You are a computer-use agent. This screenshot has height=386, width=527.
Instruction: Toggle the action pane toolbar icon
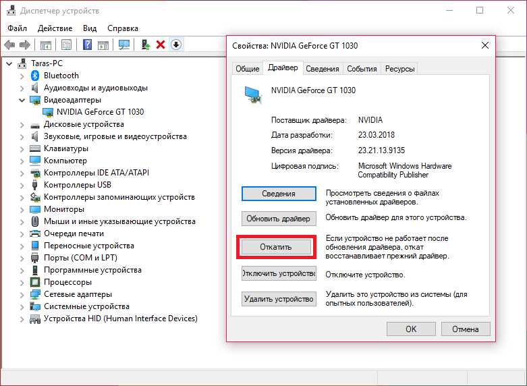(x=103, y=45)
